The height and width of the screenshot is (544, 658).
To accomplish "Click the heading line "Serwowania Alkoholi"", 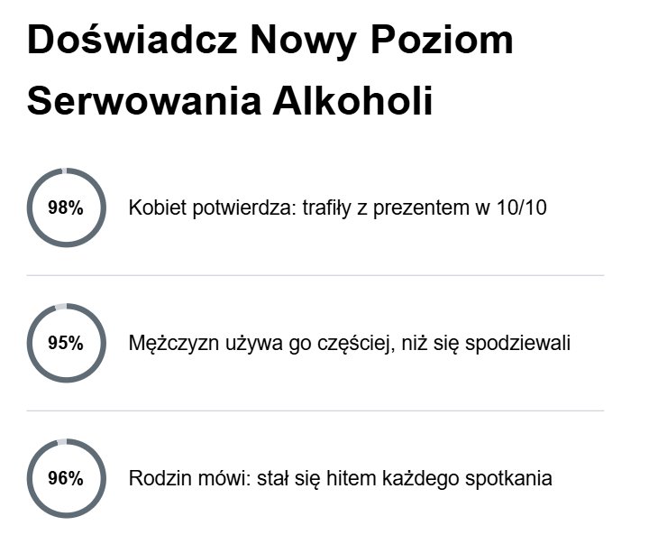I will 230,102.
